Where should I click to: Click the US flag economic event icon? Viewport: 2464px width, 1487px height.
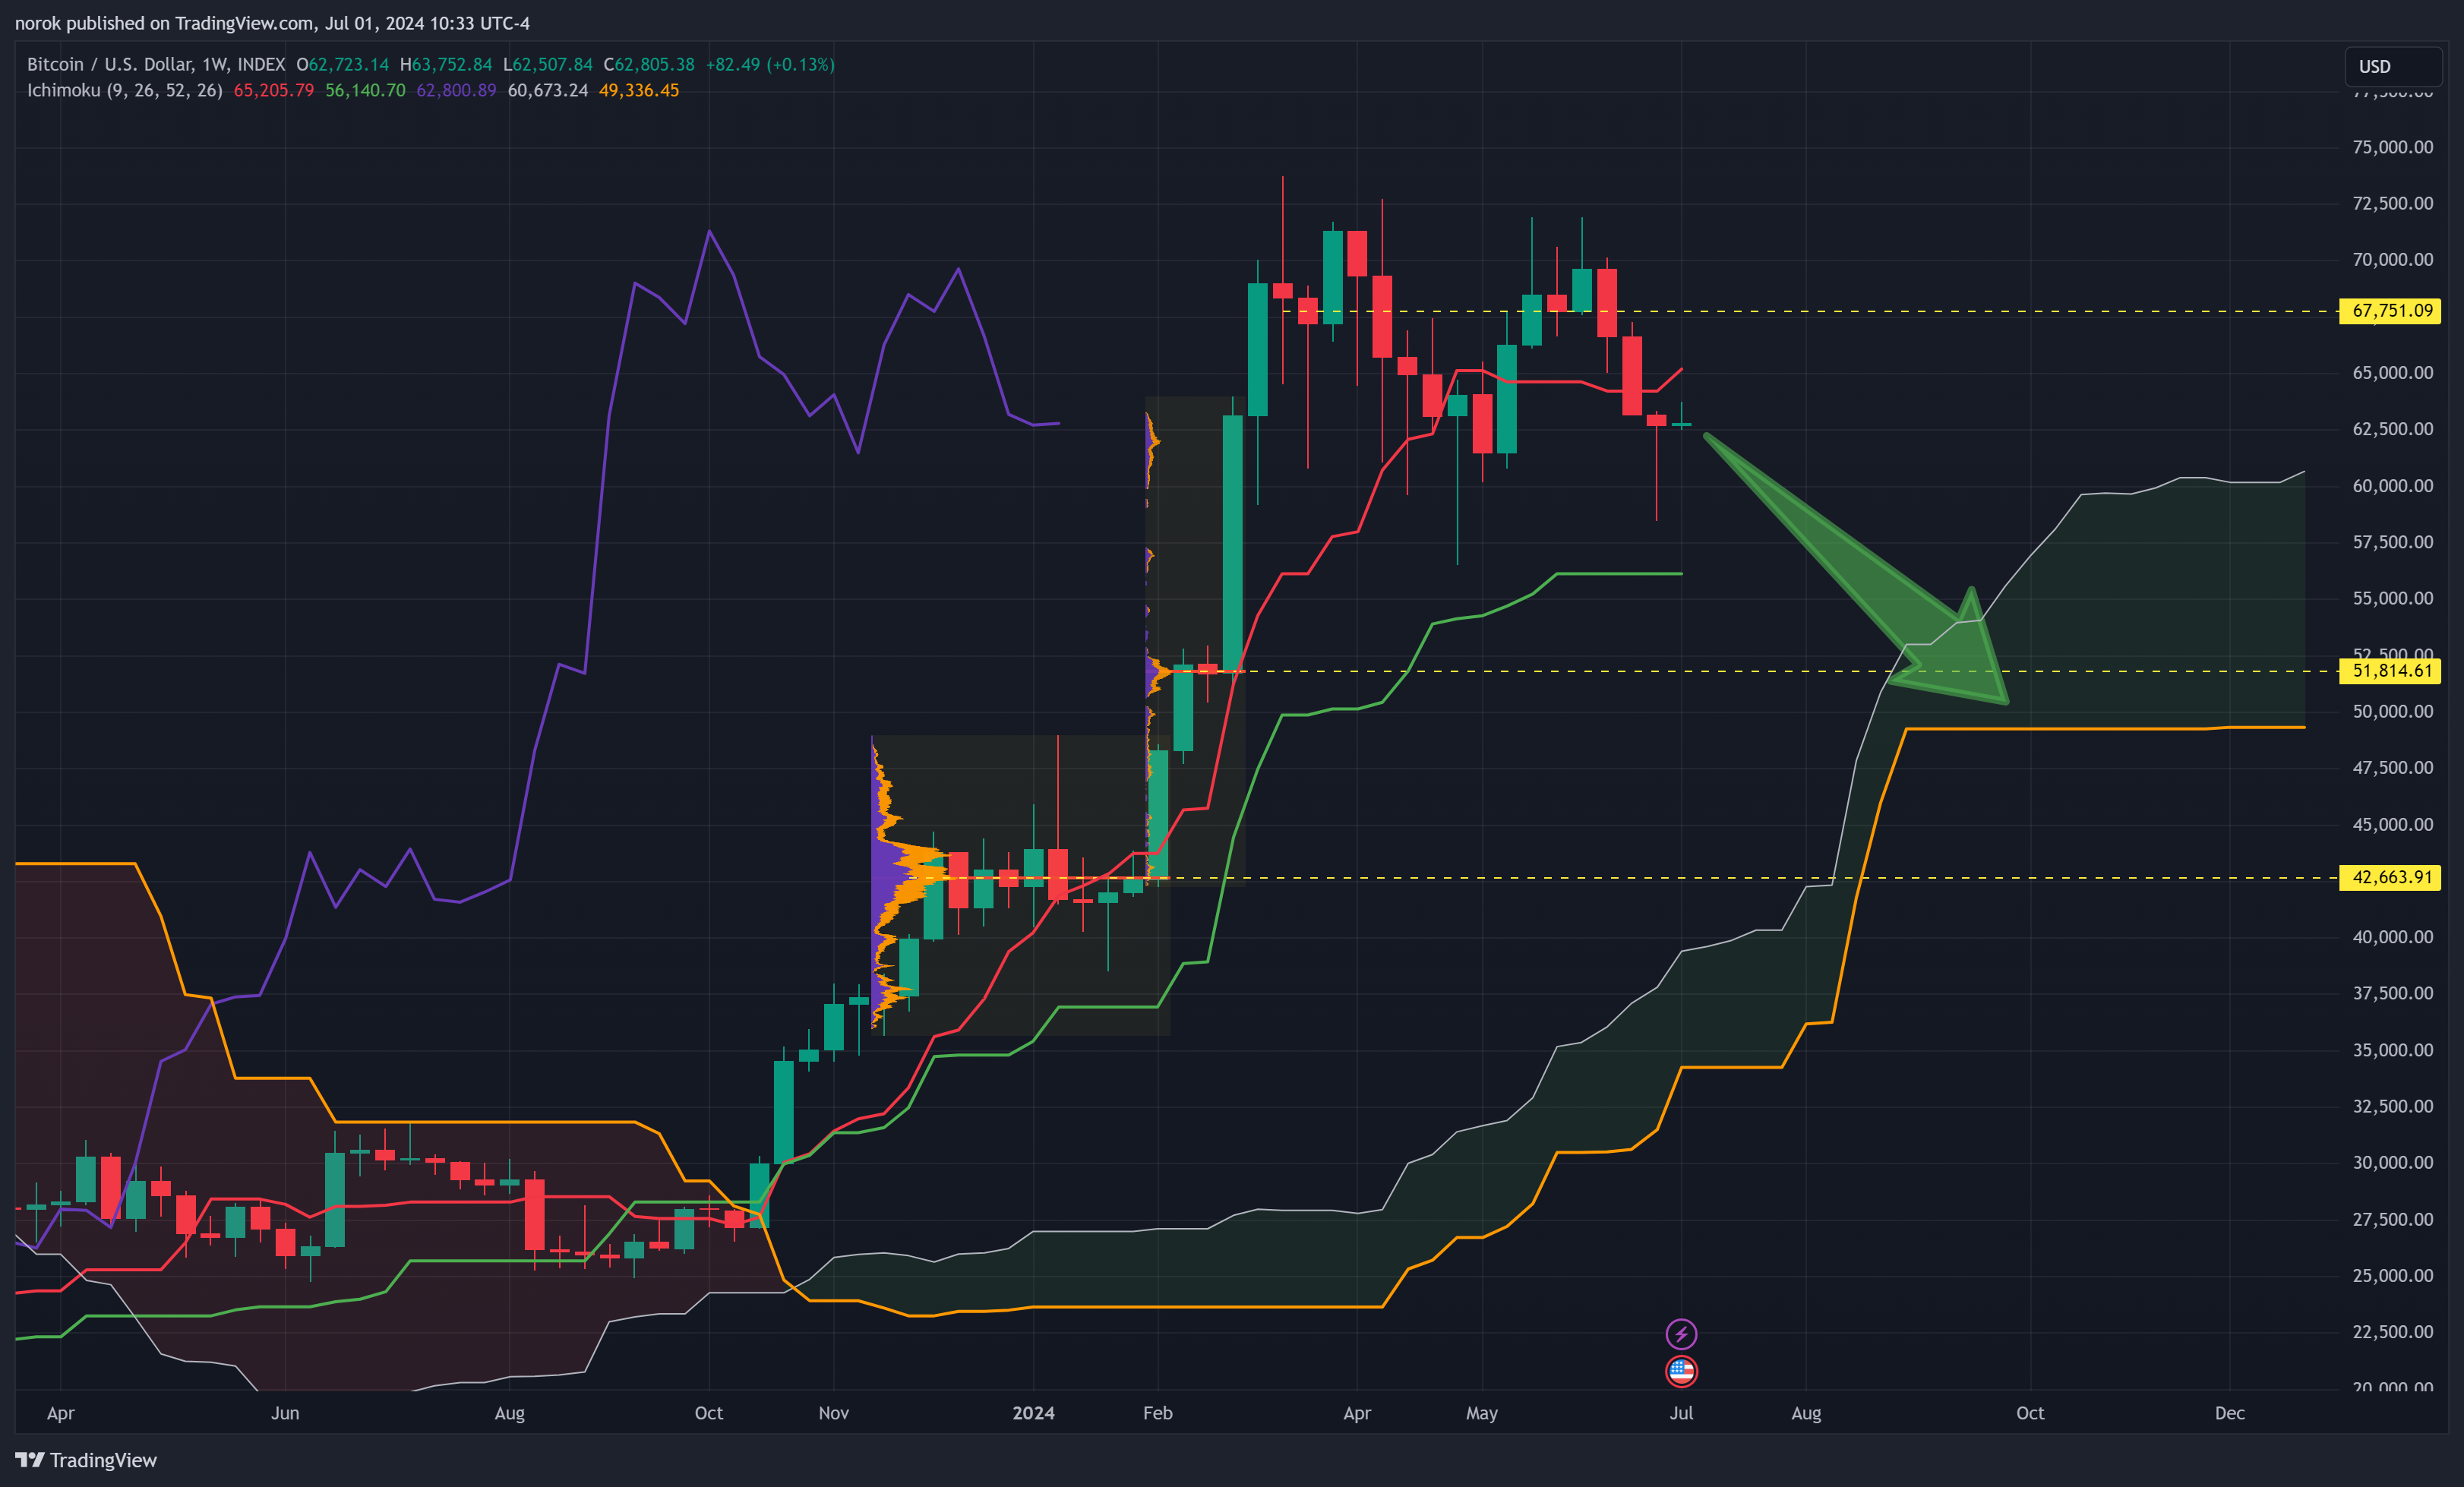(1681, 1371)
